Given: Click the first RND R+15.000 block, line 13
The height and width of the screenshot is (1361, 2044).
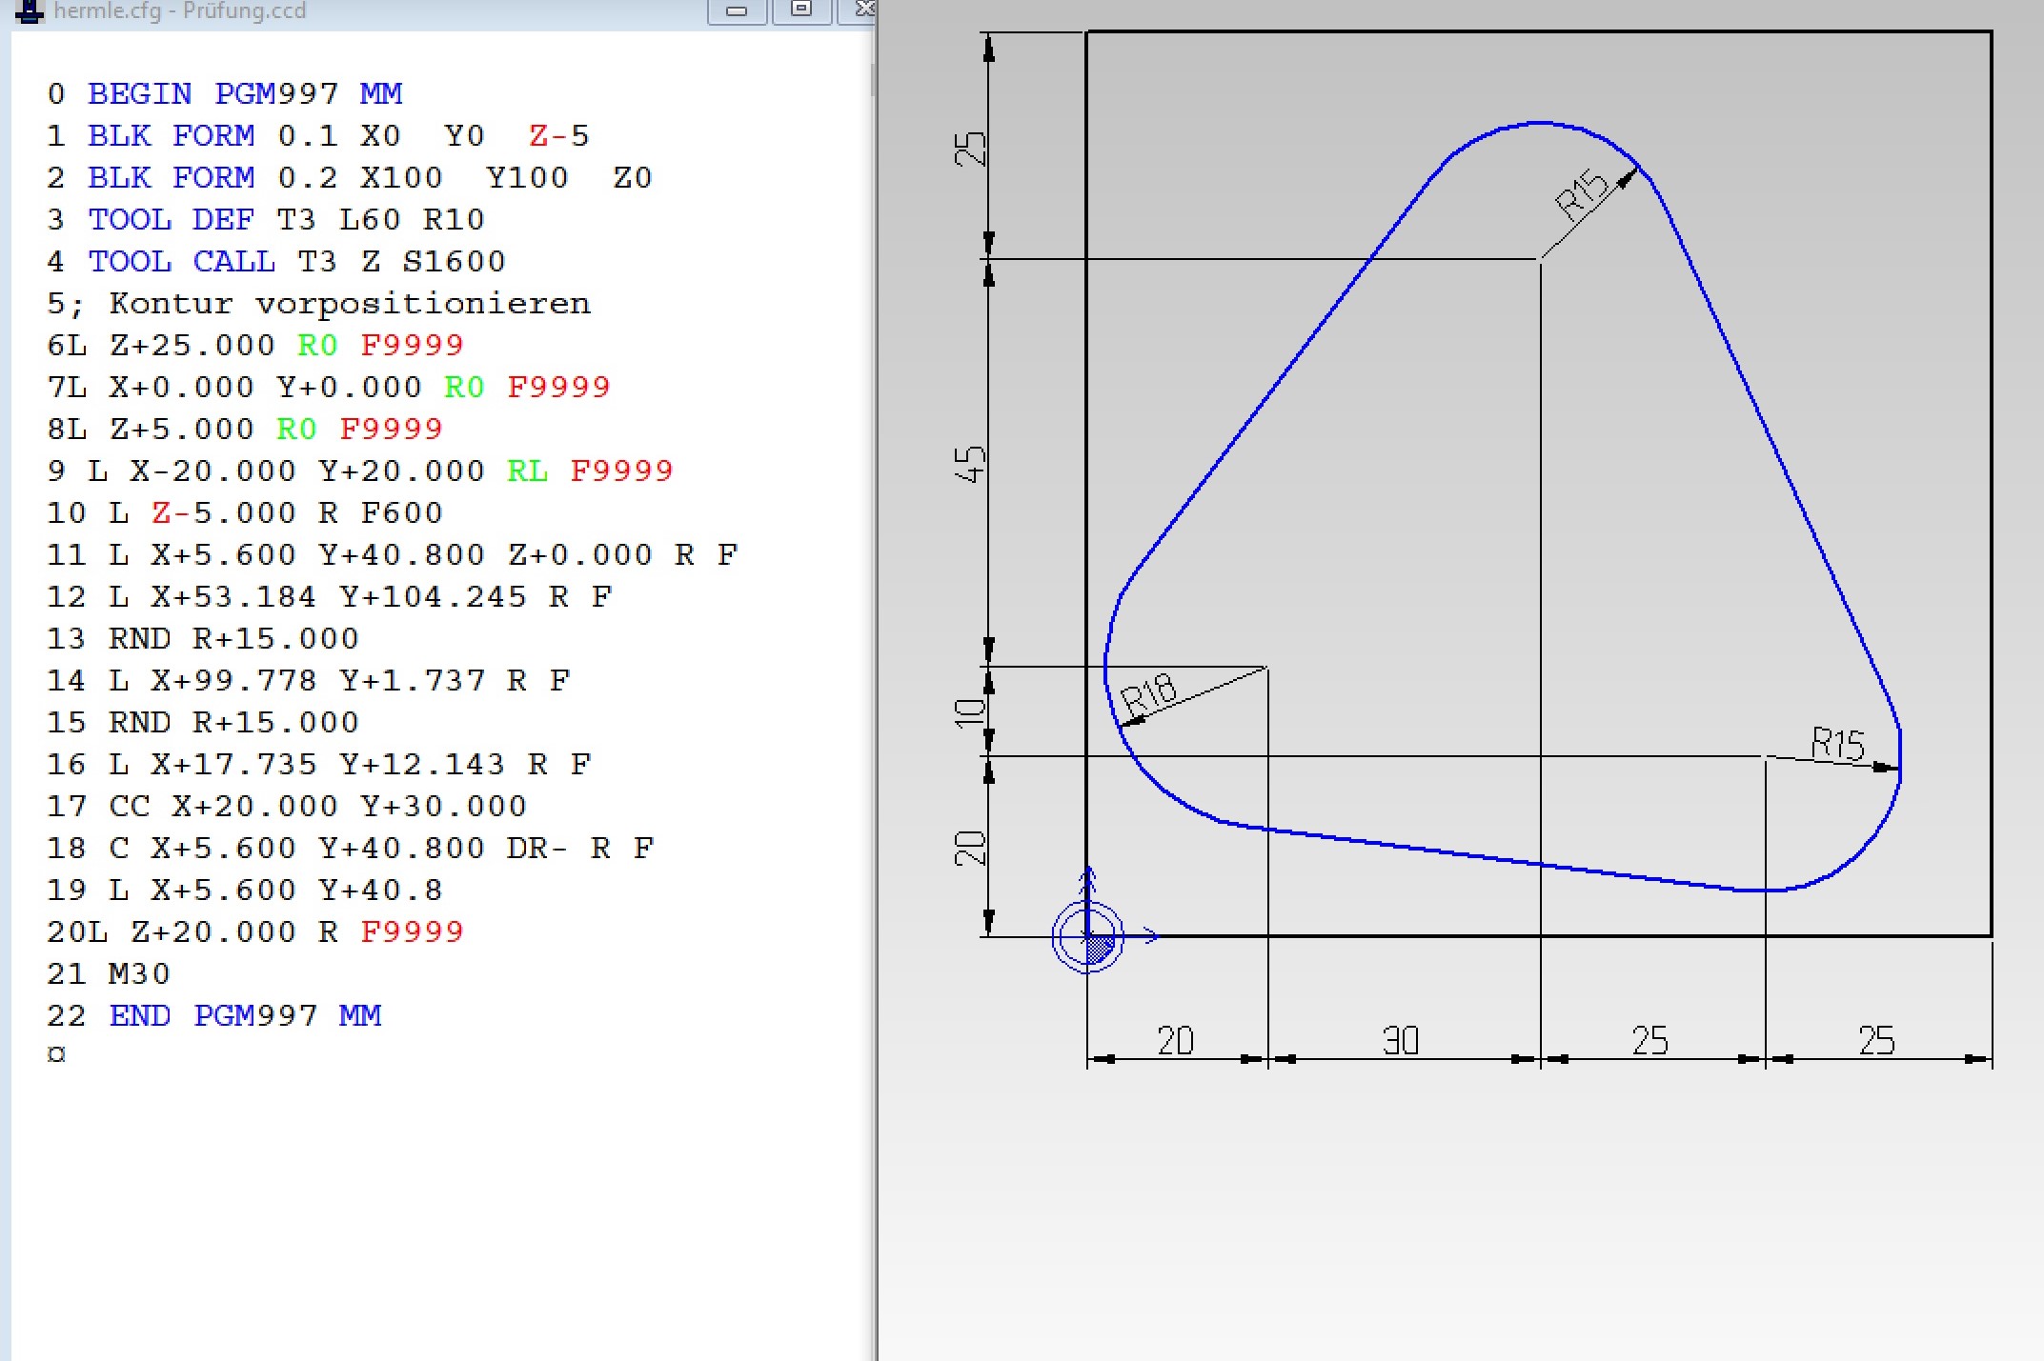Looking at the screenshot, I should pyautogui.click(x=203, y=638).
